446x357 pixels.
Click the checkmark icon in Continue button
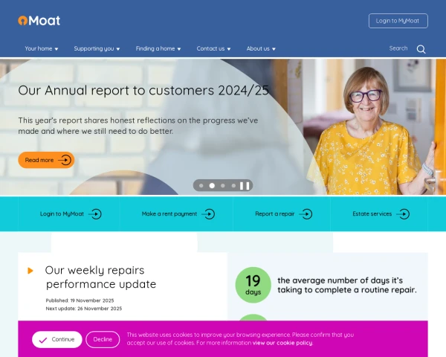[43, 340]
